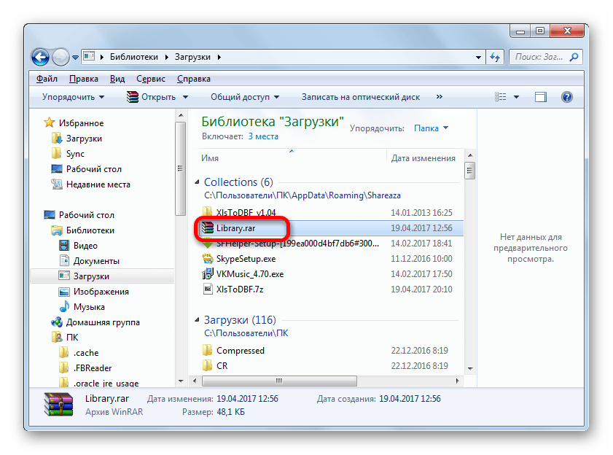The height and width of the screenshot is (455, 613).
Task: Click the Избранное star icon
Action: (50, 122)
